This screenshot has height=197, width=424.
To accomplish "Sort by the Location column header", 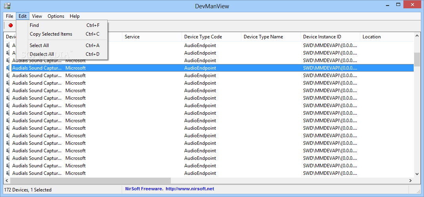I will (x=387, y=37).
